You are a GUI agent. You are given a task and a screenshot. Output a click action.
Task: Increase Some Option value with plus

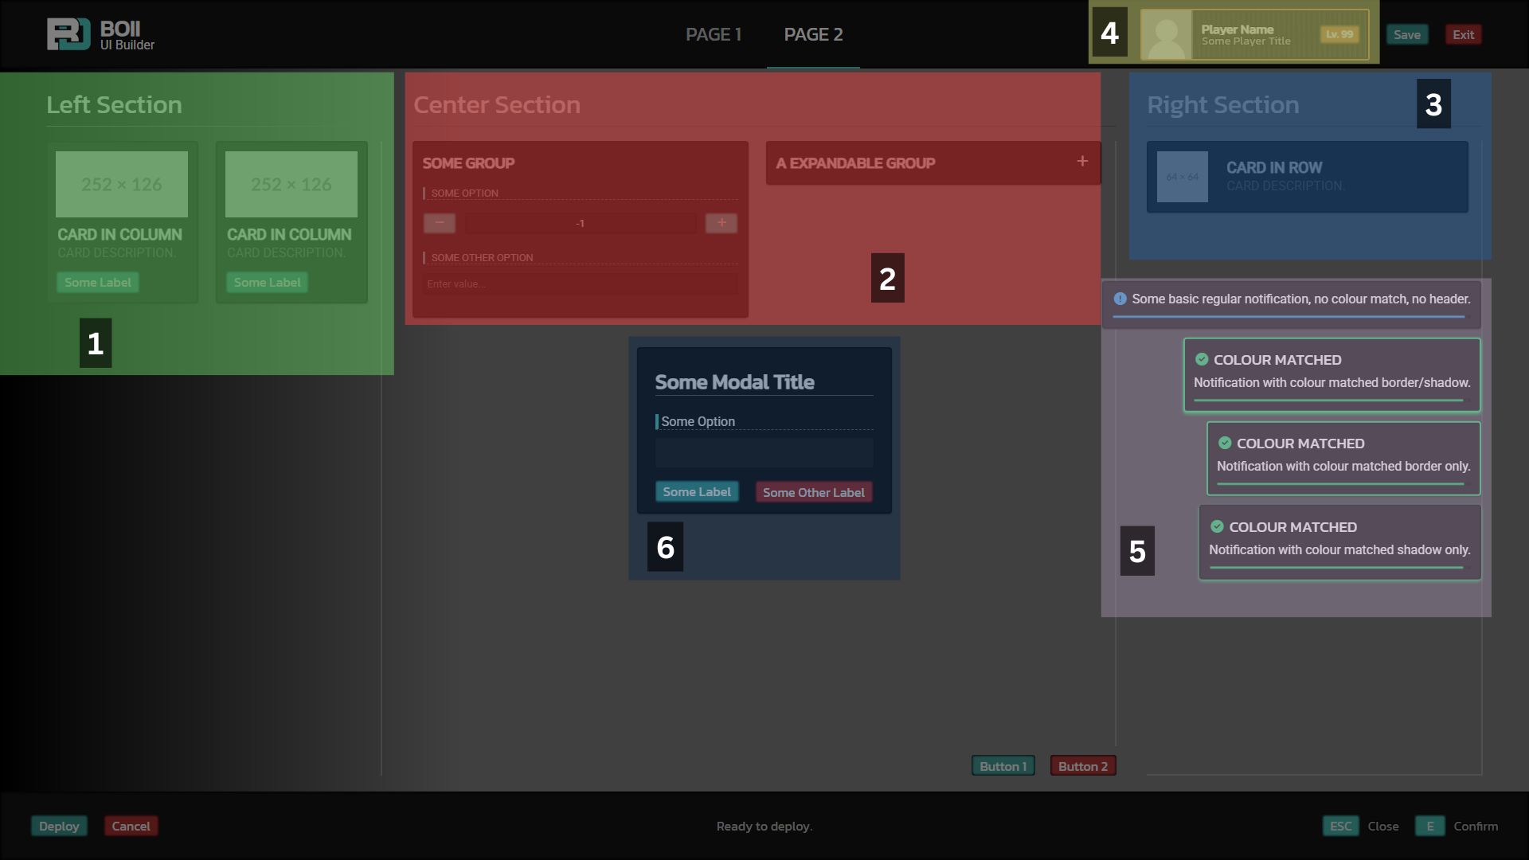(721, 223)
